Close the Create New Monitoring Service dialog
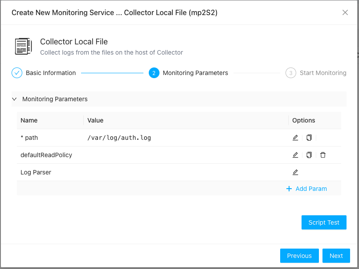The width and height of the screenshot is (359, 269). 345,12
